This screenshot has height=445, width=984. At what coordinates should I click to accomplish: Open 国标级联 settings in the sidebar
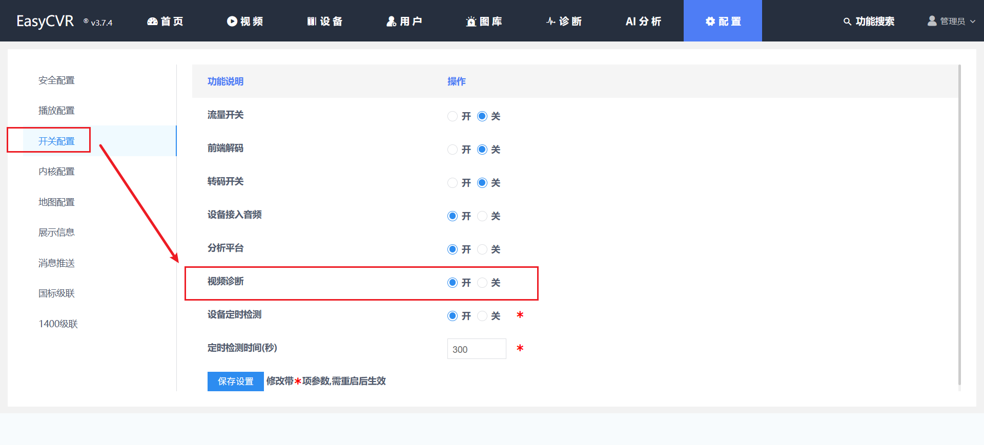pos(56,293)
